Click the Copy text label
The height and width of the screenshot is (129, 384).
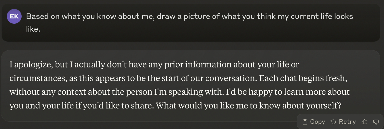click(x=317, y=122)
